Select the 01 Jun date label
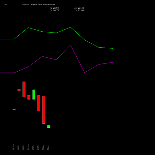This screenshot has height=155, width=155. pos(43,148)
